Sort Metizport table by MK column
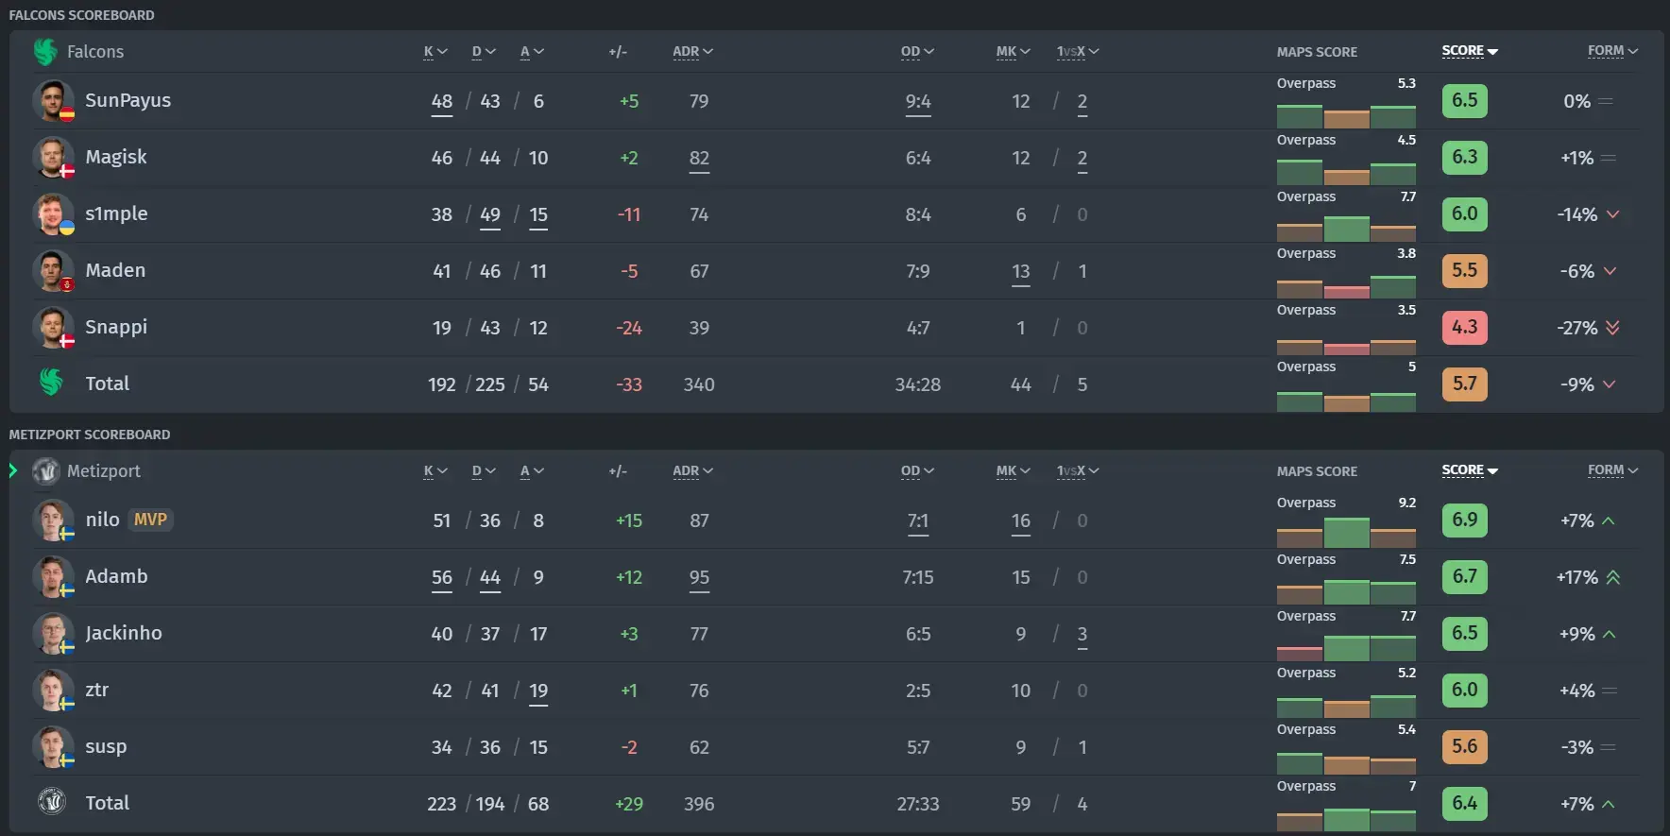Screen dimensions: 1670x836 click(x=1013, y=470)
